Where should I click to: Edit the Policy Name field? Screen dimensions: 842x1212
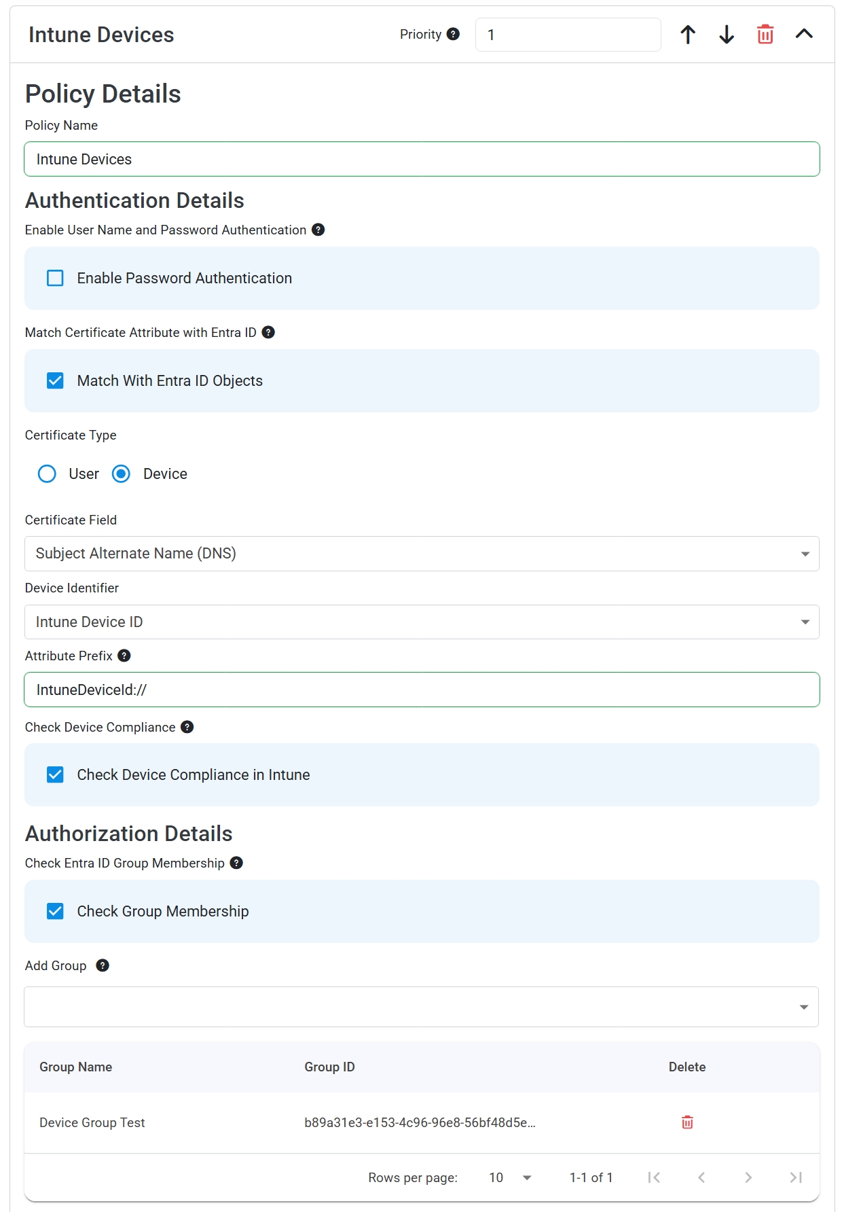pyautogui.click(x=422, y=159)
